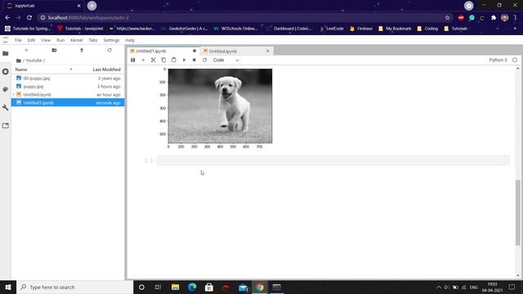Screen dimensions: 523x294
Task: Open the Run menu
Action: (x=60, y=40)
